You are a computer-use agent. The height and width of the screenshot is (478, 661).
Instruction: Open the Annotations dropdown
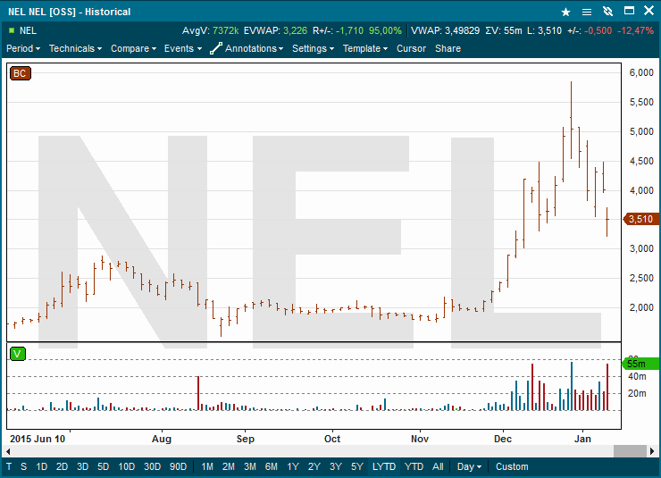[254, 48]
